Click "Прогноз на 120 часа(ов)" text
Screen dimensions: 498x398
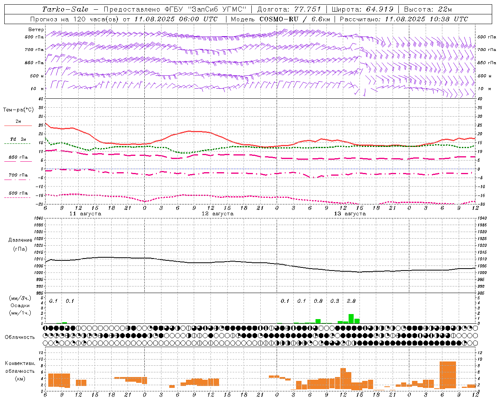(75, 19)
